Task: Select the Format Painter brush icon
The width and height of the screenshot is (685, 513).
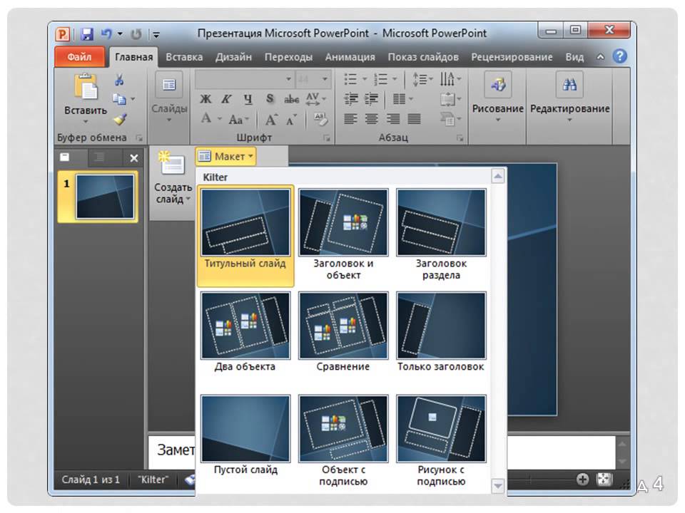Action: [120, 119]
